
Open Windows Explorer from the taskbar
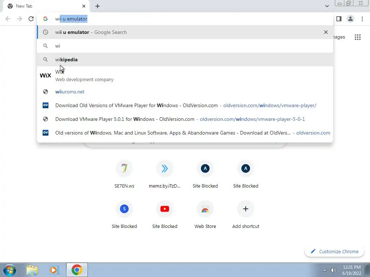(x=32, y=270)
